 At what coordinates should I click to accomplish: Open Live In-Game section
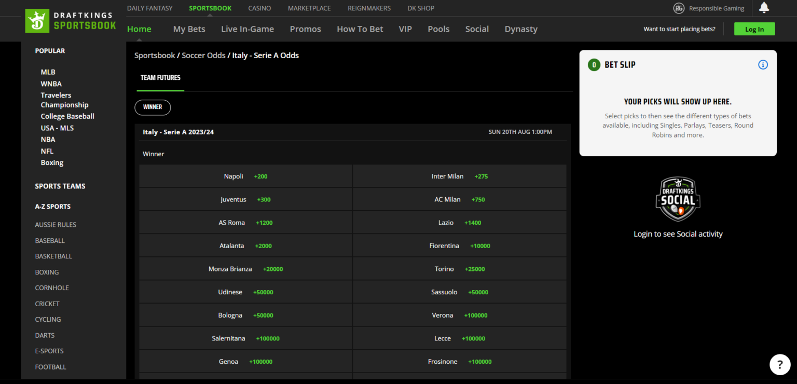click(248, 29)
